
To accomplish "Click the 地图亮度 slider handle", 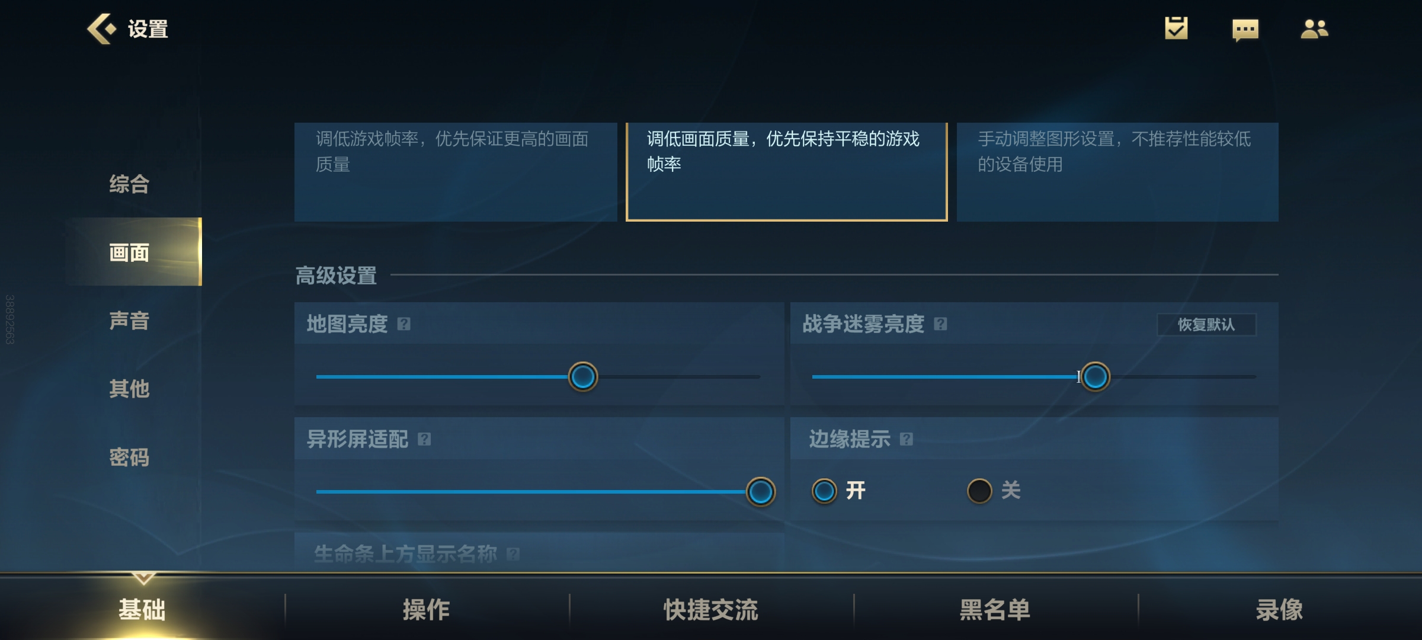I will pos(583,376).
